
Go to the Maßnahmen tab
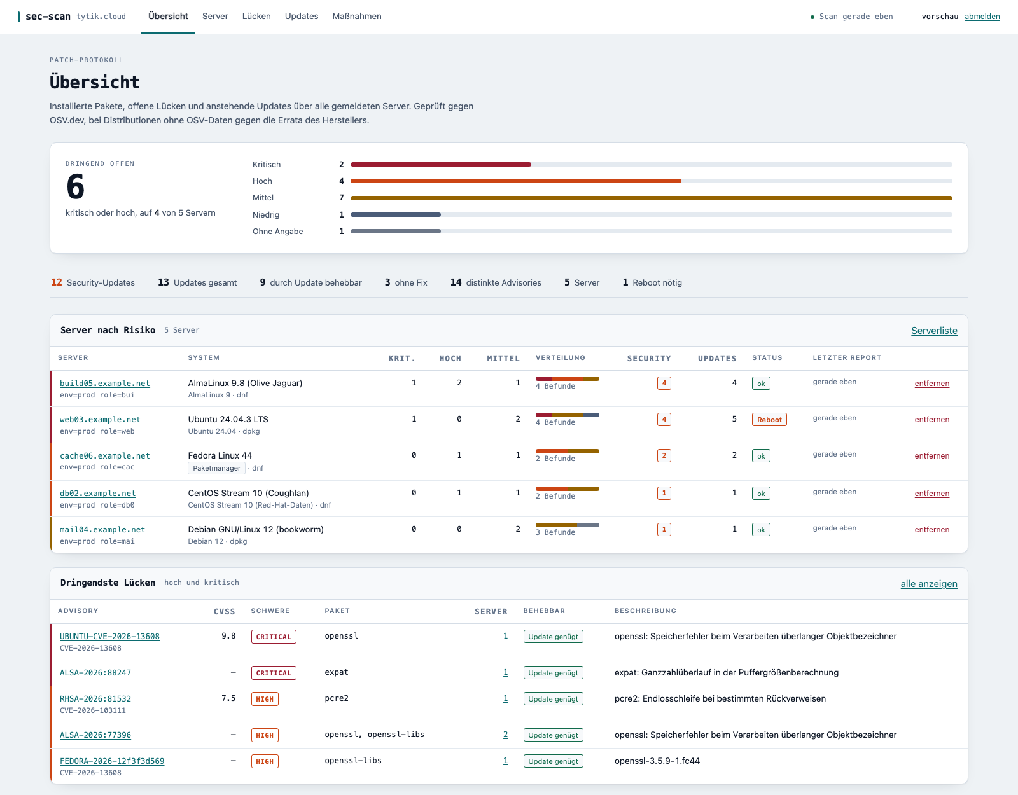point(357,17)
